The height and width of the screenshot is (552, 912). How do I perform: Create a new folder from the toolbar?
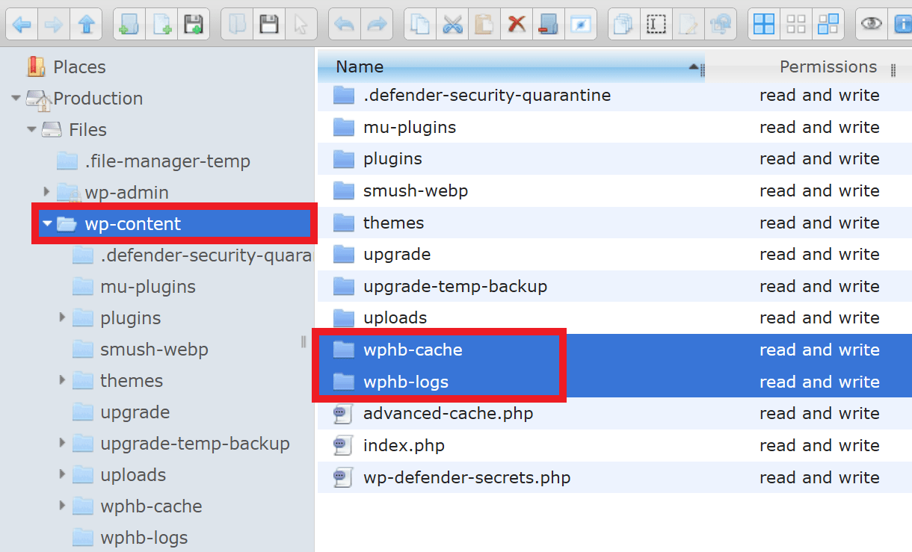pos(129,24)
